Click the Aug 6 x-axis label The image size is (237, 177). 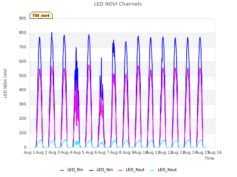(91, 152)
